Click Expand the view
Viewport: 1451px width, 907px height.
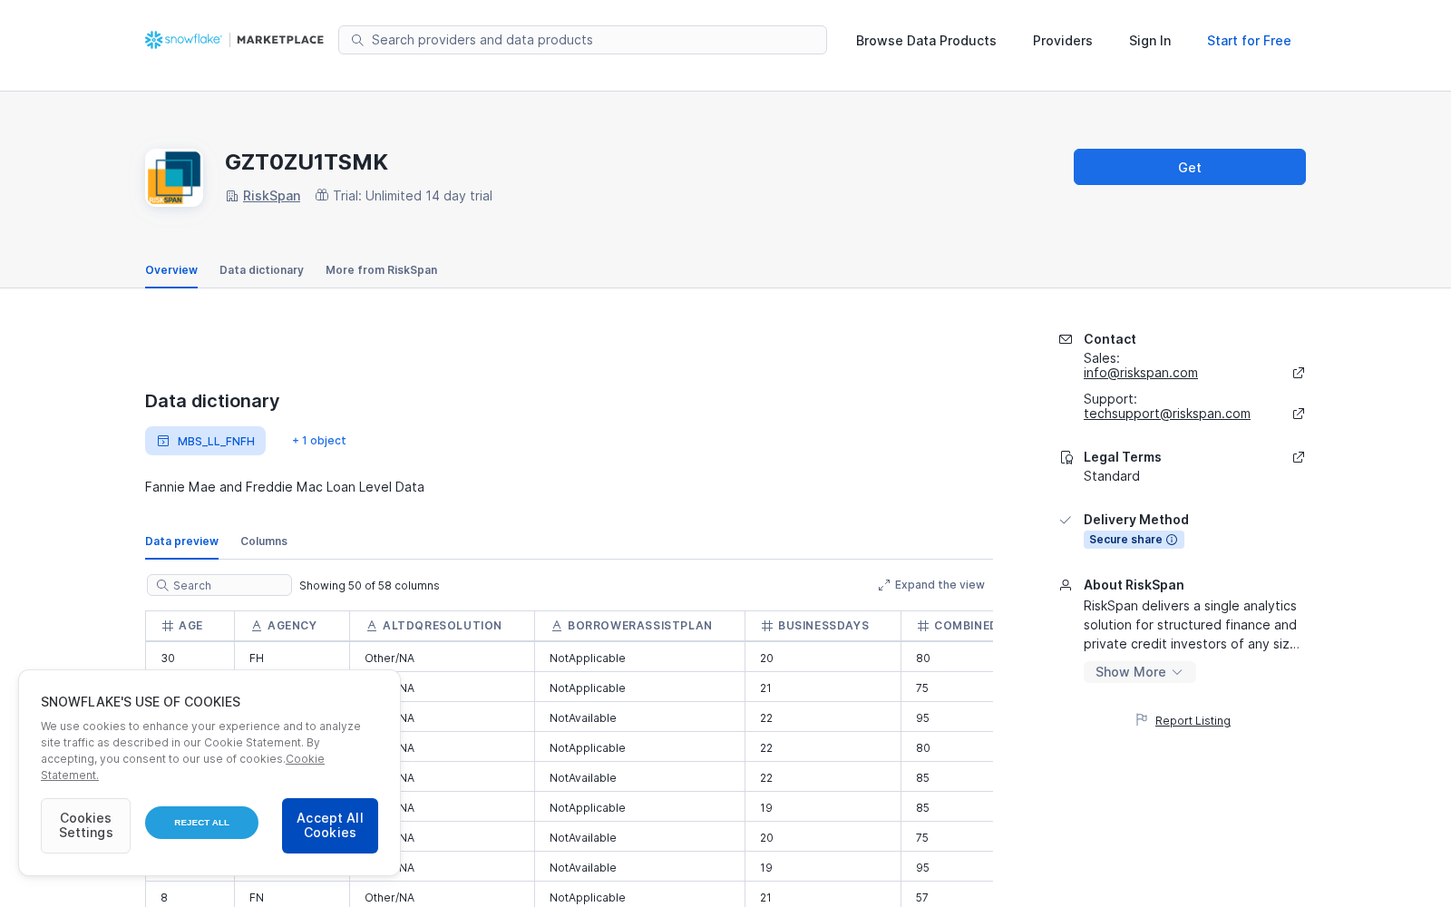click(x=931, y=585)
